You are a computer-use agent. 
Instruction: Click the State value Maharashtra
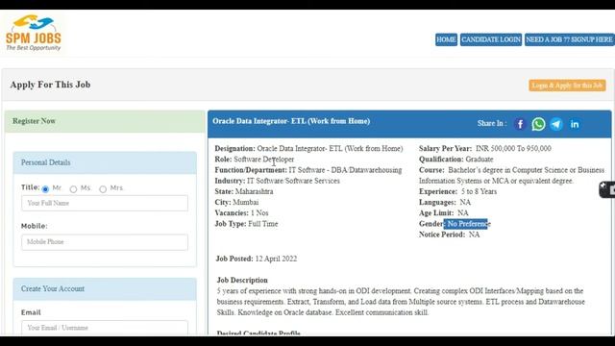tap(254, 191)
